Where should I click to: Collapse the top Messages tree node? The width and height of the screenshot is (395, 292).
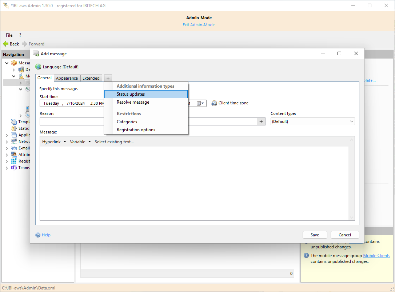point(7,63)
